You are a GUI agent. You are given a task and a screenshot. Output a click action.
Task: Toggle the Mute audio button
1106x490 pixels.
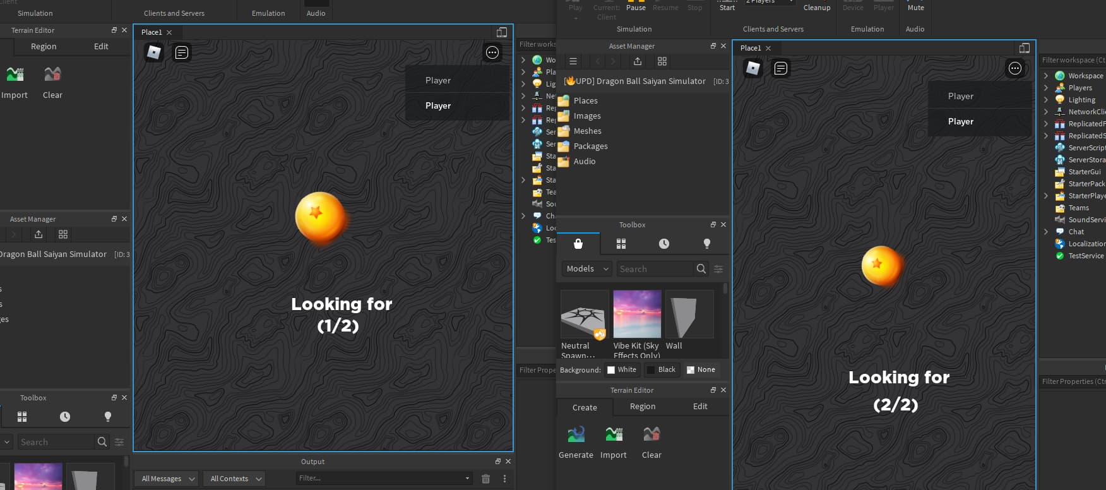coord(915,6)
